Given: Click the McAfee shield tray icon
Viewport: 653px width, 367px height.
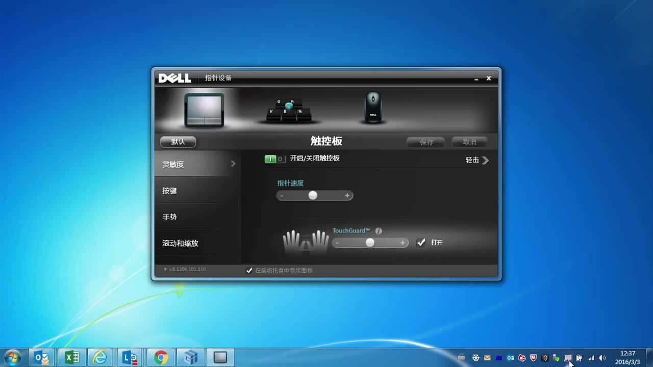Looking at the screenshot, I should pyautogui.click(x=534, y=358).
